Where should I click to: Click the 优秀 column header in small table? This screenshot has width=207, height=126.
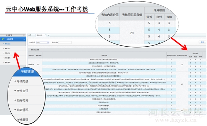pyautogui.click(x=190, y=57)
